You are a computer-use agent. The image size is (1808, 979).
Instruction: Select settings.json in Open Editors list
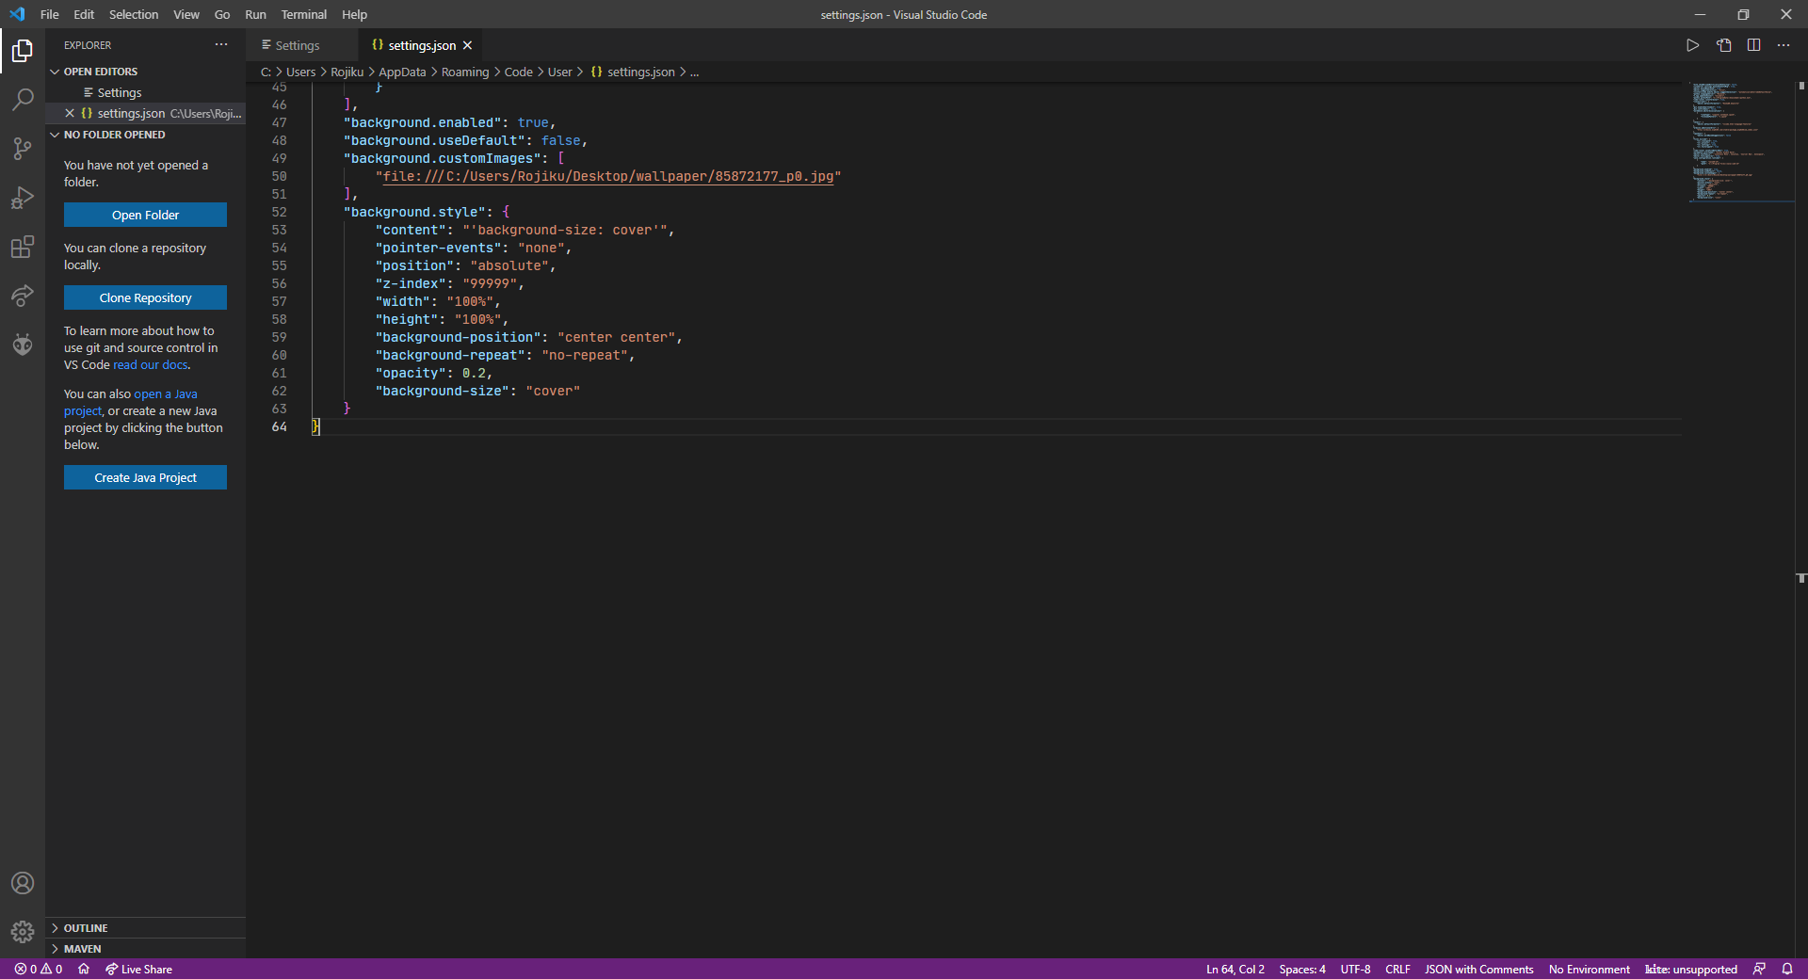click(145, 113)
